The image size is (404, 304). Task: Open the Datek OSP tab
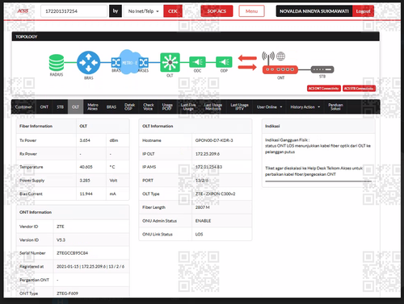click(129, 107)
